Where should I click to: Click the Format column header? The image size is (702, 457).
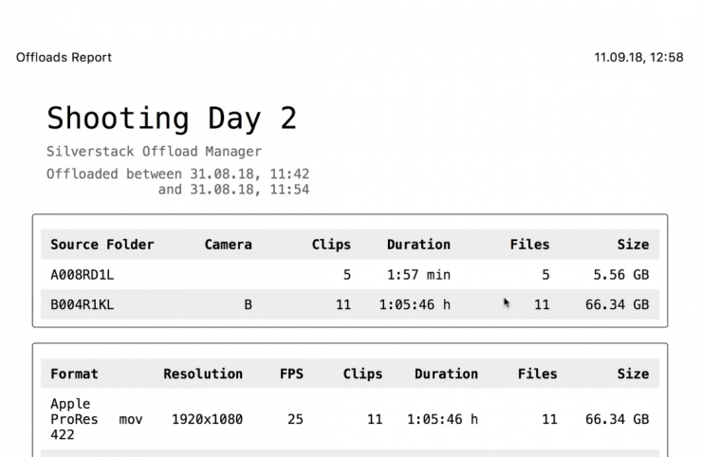point(74,374)
